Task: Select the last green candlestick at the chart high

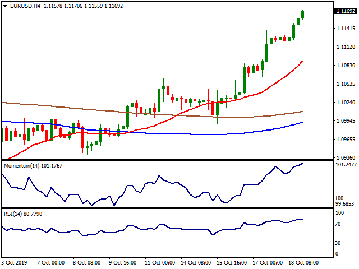Action: [x=303, y=15]
